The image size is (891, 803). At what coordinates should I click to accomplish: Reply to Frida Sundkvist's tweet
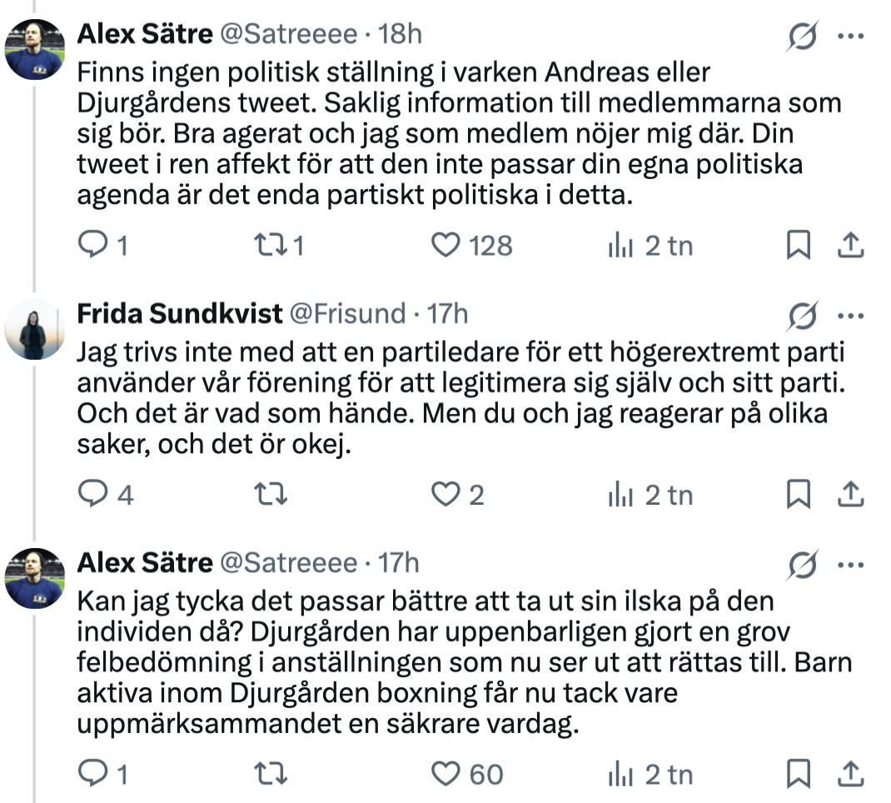92,494
